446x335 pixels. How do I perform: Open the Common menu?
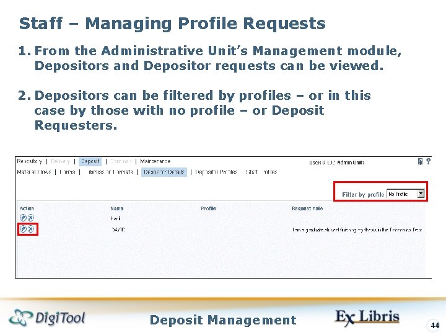click(121, 161)
